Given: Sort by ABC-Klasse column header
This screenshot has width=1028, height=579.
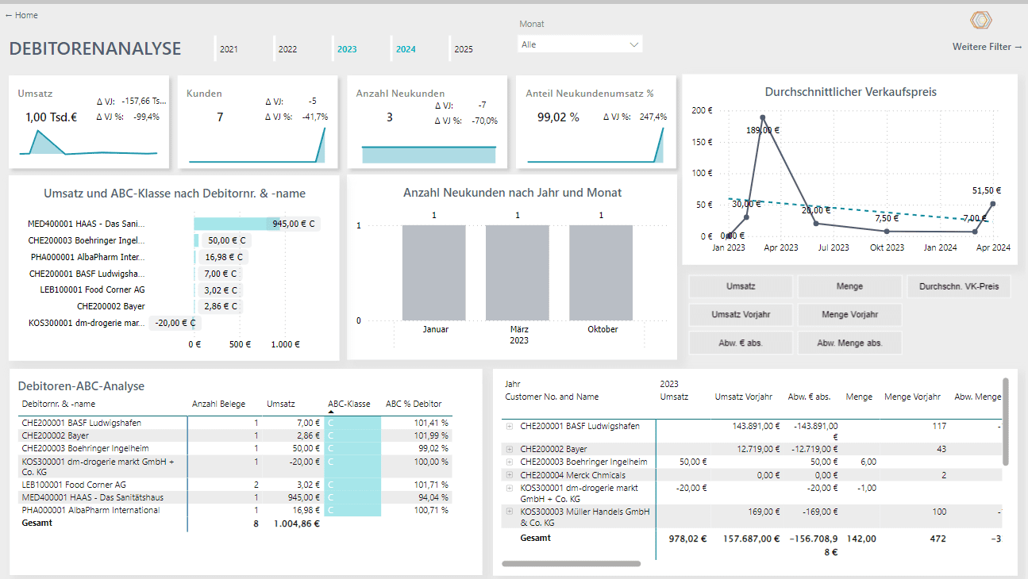Looking at the screenshot, I should 349,404.
